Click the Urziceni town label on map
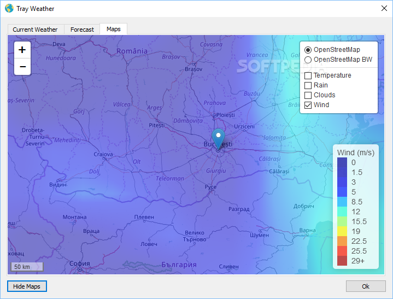393x299 pixels. click(244, 126)
